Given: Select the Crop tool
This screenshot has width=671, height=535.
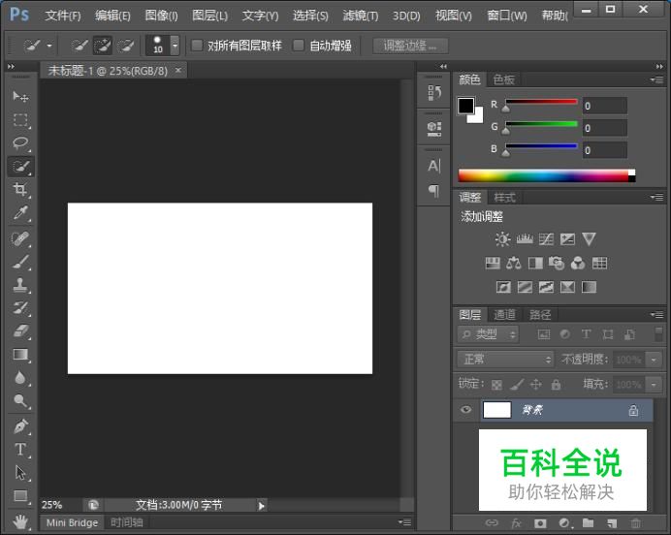Looking at the screenshot, I should pos(20,190).
